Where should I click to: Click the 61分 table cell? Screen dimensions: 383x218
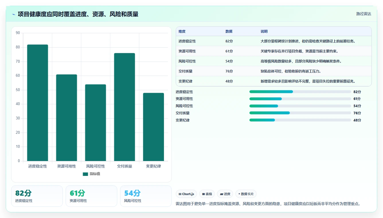[229, 51]
